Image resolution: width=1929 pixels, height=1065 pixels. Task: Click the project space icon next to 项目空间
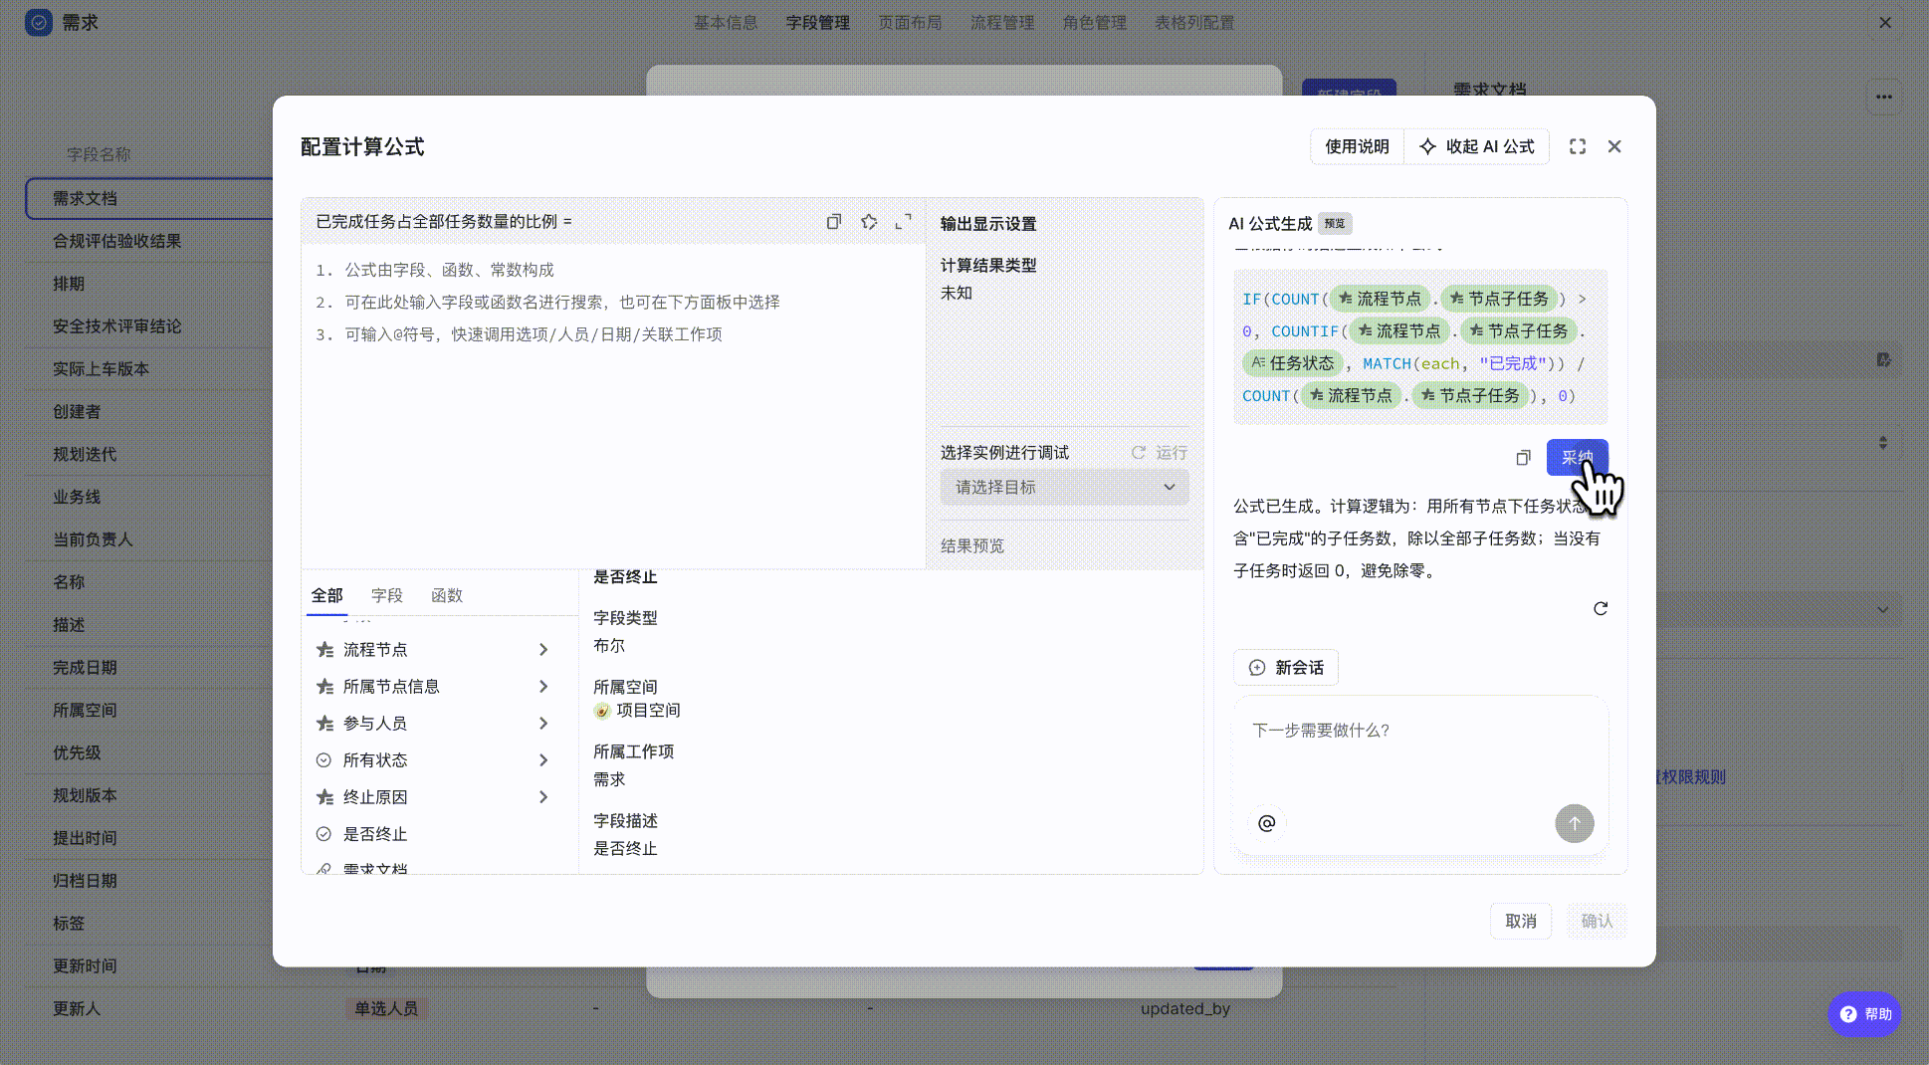[602, 711]
